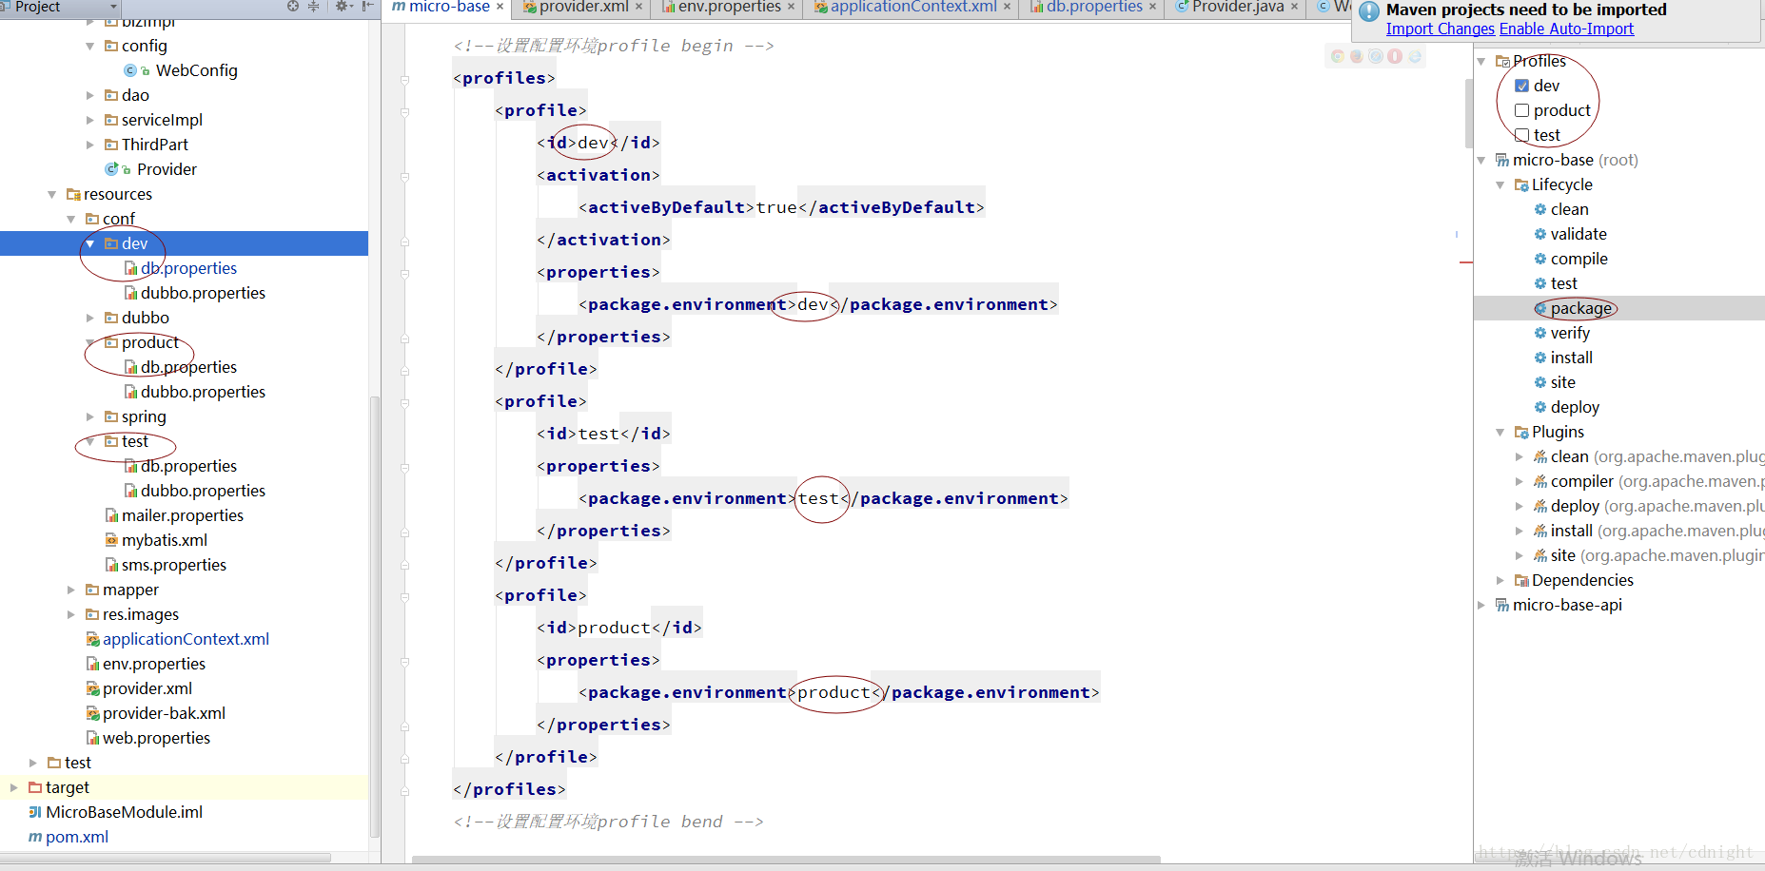This screenshot has height=871, width=1765.
Task: Click the gear icon of the install lifecycle phase
Action: (1540, 358)
